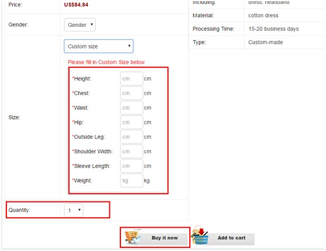Screen dimensions: 326x251
Task: Expand the Custom size dropdown
Action: click(99, 46)
